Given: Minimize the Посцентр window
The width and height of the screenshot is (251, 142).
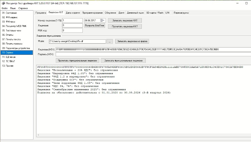Looking at the screenshot, I should [x=238, y=3].
